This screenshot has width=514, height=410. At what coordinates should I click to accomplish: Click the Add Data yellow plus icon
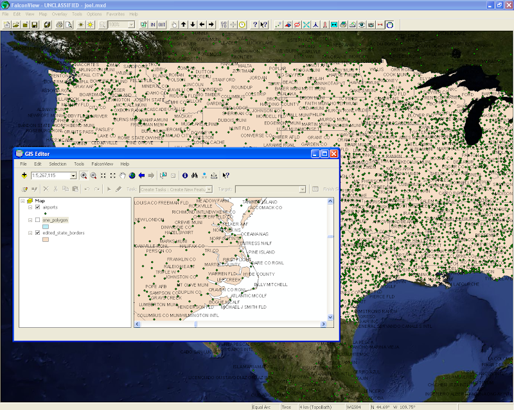(24, 176)
